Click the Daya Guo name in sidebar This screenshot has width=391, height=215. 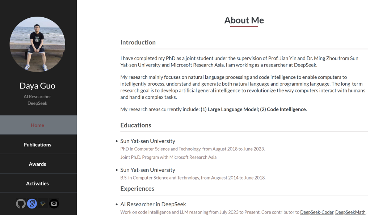point(37,86)
